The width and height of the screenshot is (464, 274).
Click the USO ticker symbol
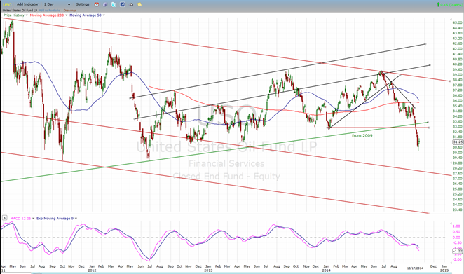[7, 4]
